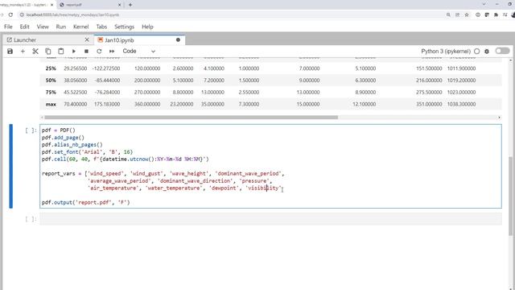This screenshot has width=515, height=290.
Task: Open the File menu
Action: 8,27
